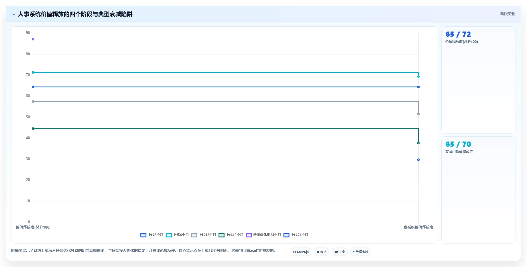Click the chart icon beside the title
Screen dimensions: 527x267
click(x=13, y=14)
